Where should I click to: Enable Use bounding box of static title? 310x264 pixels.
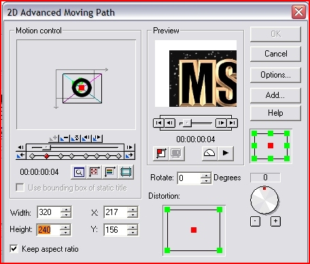coord(20,188)
